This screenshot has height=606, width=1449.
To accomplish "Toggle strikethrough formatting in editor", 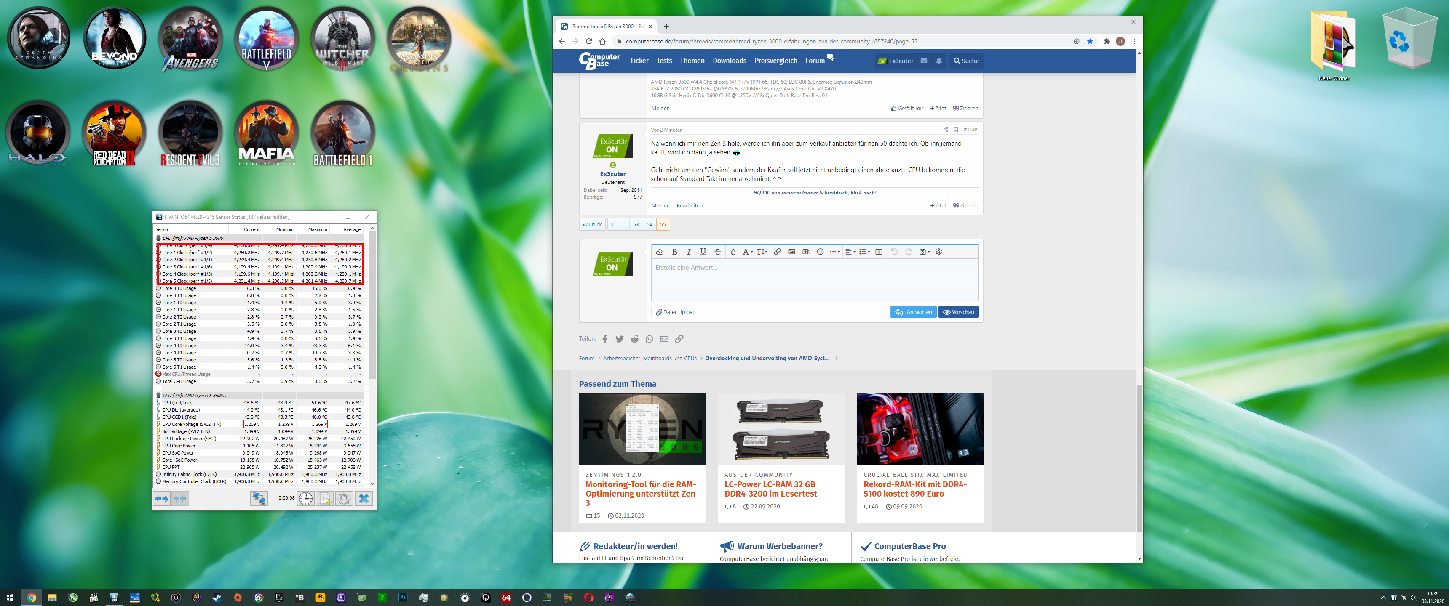I will 717,252.
